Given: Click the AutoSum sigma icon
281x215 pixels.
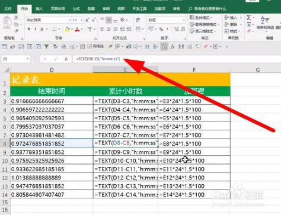Looking at the screenshot, I should click(248, 18).
